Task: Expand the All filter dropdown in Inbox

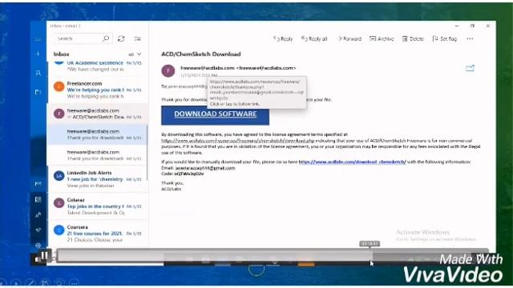Action: point(135,54)
